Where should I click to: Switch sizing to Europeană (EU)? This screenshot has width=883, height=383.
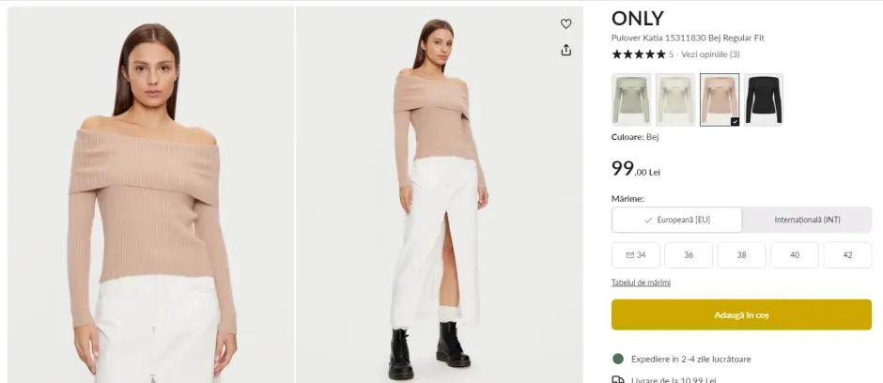coord(676,220)
